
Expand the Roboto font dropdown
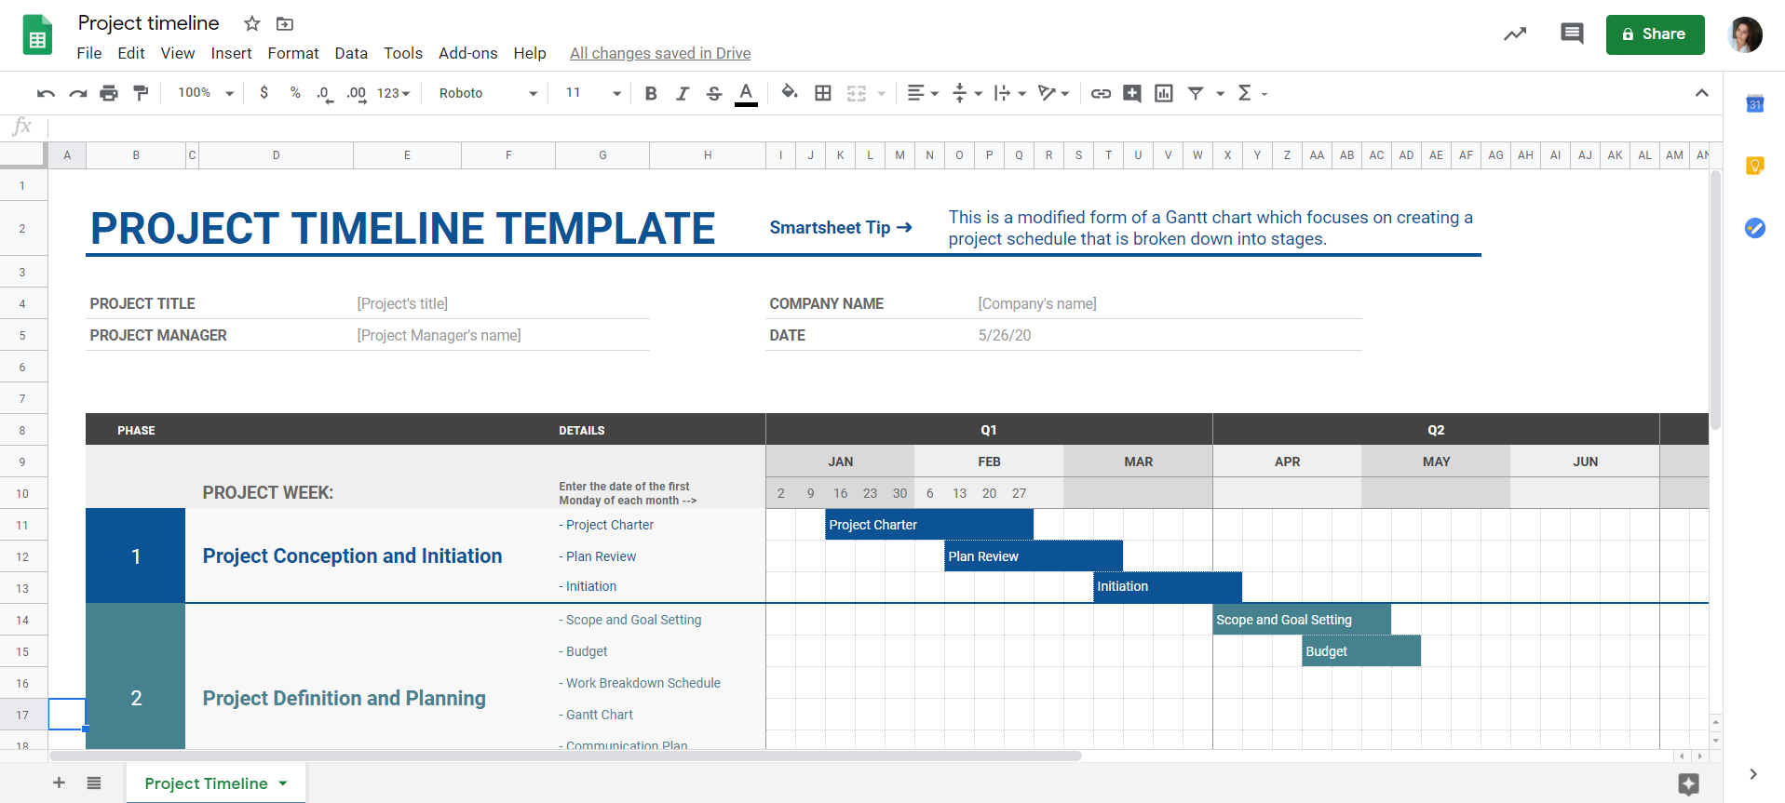click(488, 93)
